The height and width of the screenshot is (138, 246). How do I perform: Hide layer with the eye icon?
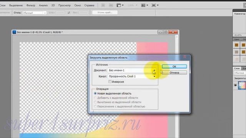(x=235, y=85)
